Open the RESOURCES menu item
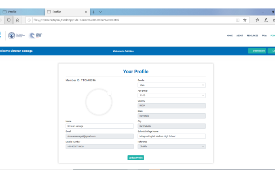275x170 pixels. tap(252, 36)
